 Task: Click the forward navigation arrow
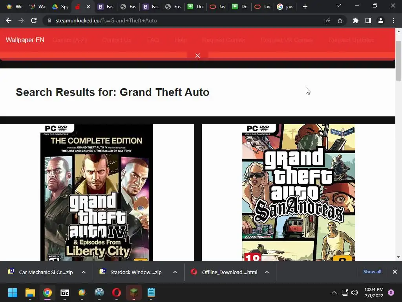pos(21,20)
